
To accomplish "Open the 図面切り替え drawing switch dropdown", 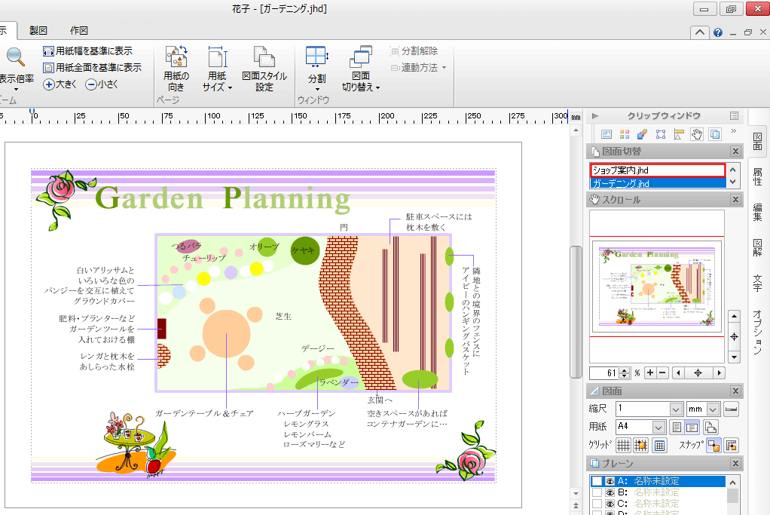I will click(x=361, y=69).
